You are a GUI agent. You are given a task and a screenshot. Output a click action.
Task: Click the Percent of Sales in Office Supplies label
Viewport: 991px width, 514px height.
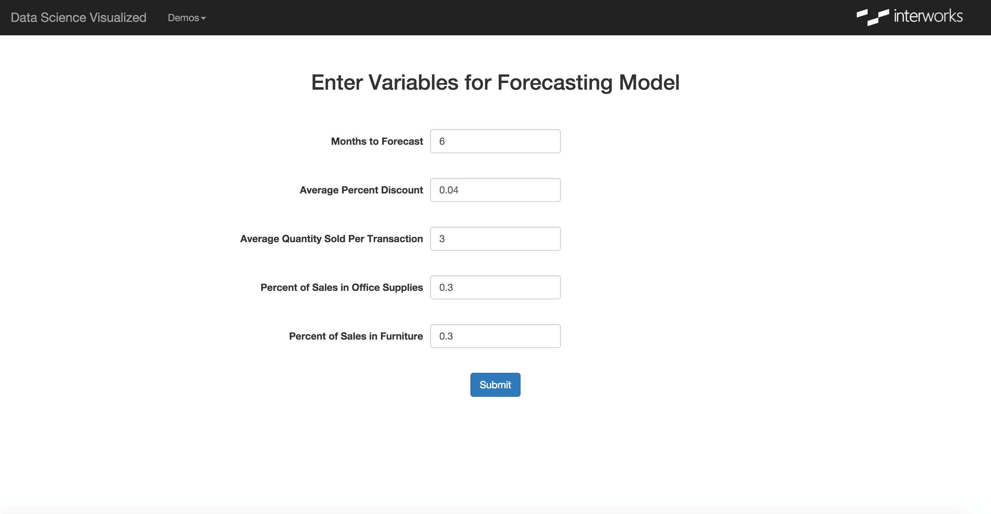click(341, 288)
